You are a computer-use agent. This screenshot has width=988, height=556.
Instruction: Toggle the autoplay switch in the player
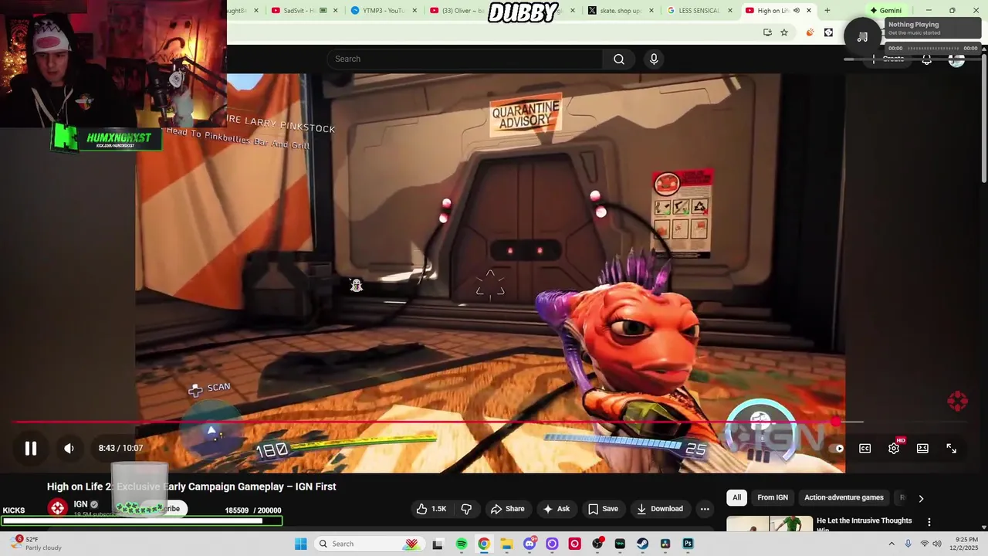tap(837, 449)
